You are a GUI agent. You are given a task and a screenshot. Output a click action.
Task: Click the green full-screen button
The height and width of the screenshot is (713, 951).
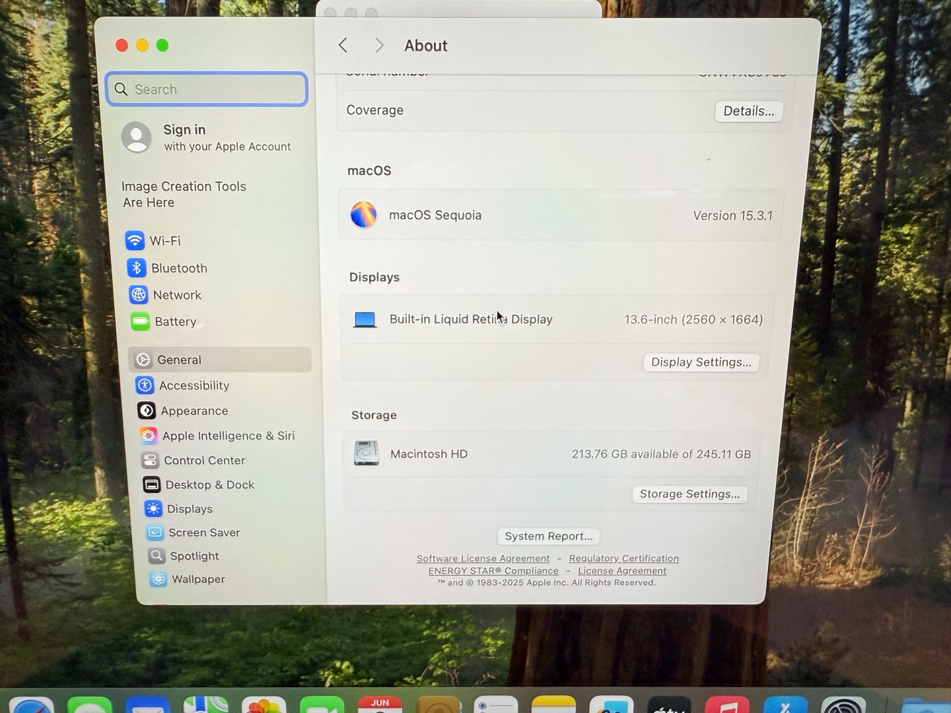coord(162,45)
